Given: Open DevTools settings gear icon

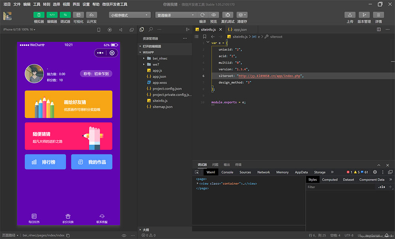Looking at the screenshot, I should [375, 172].
